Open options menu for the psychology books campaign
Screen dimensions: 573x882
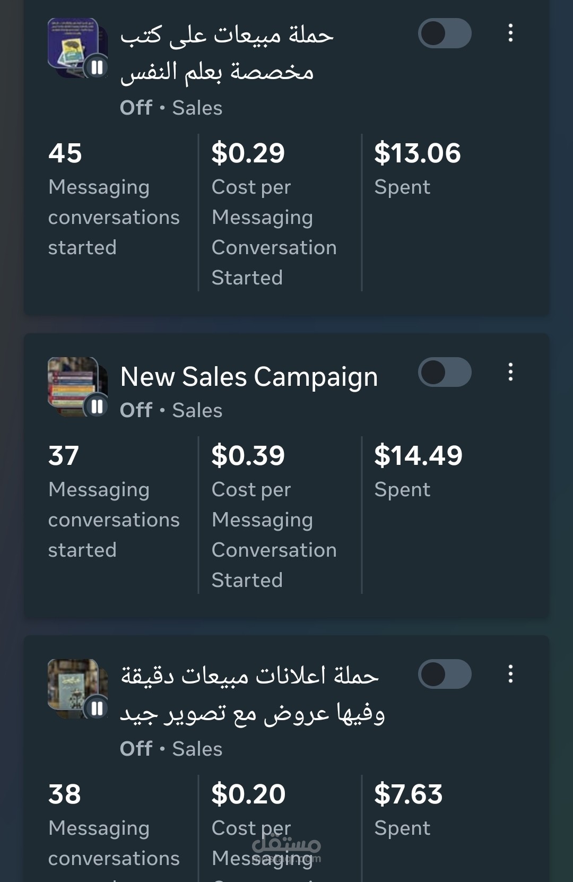(510, 33)
